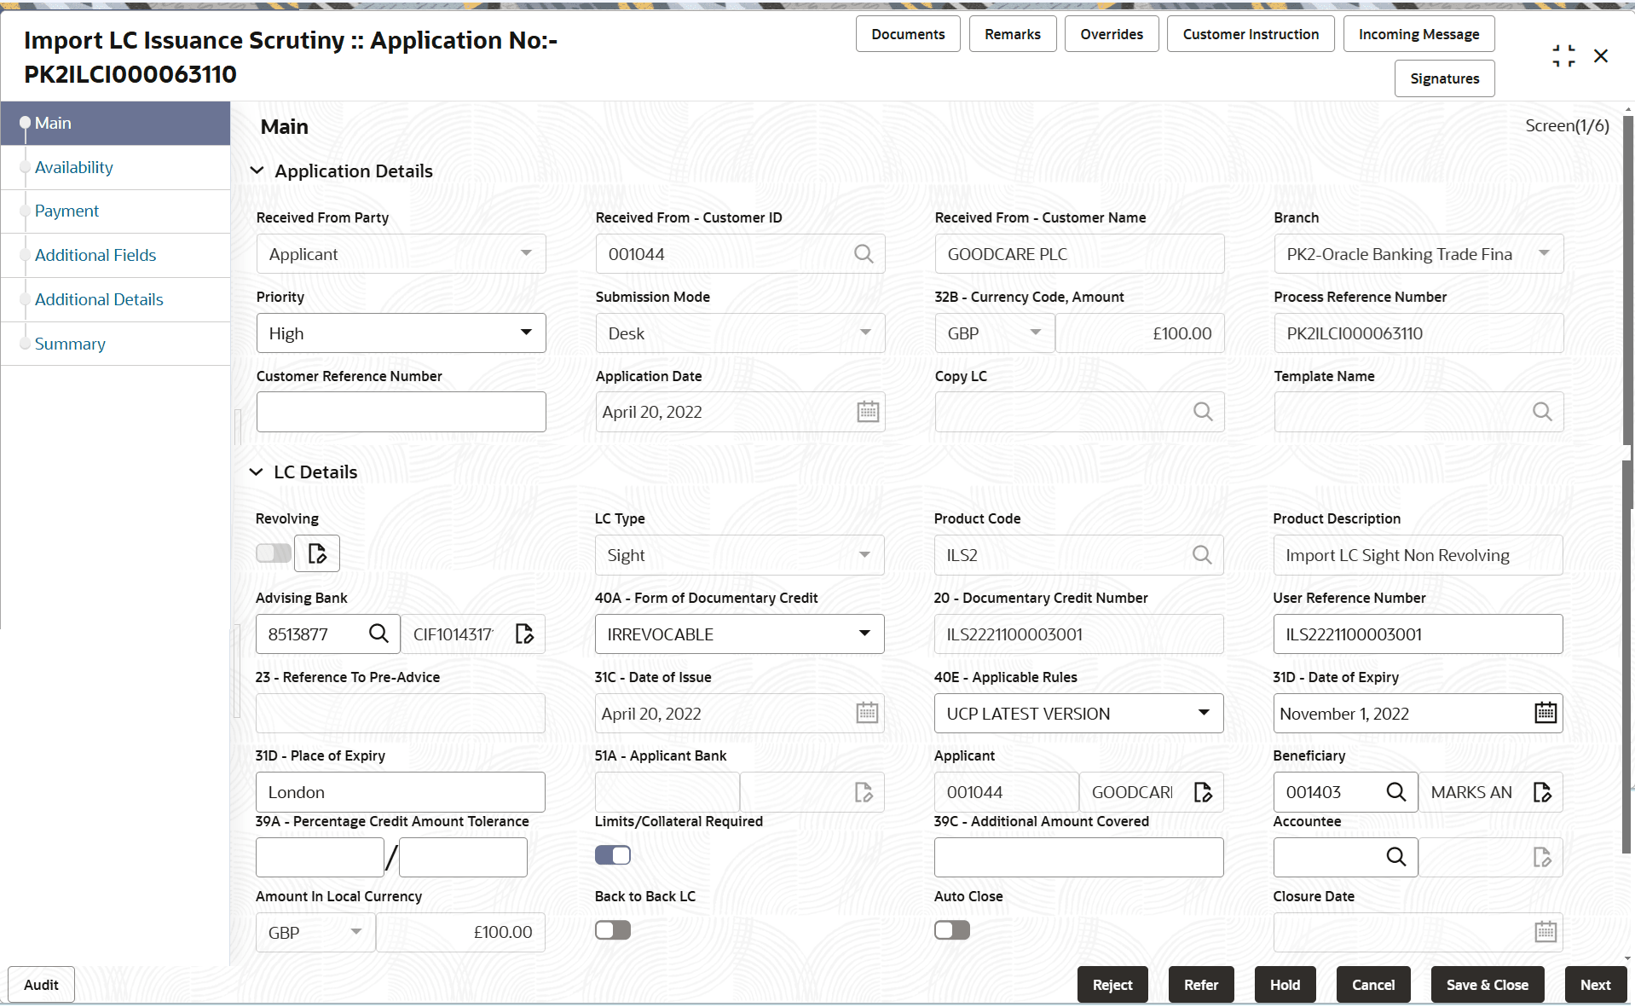Open Amount In Local Currency GBP dropdown

315,933
